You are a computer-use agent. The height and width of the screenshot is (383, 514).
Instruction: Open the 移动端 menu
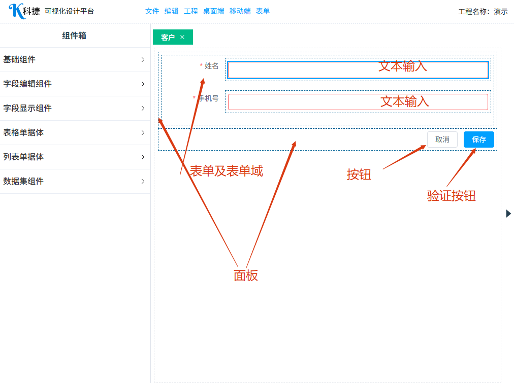pos(240,11)
